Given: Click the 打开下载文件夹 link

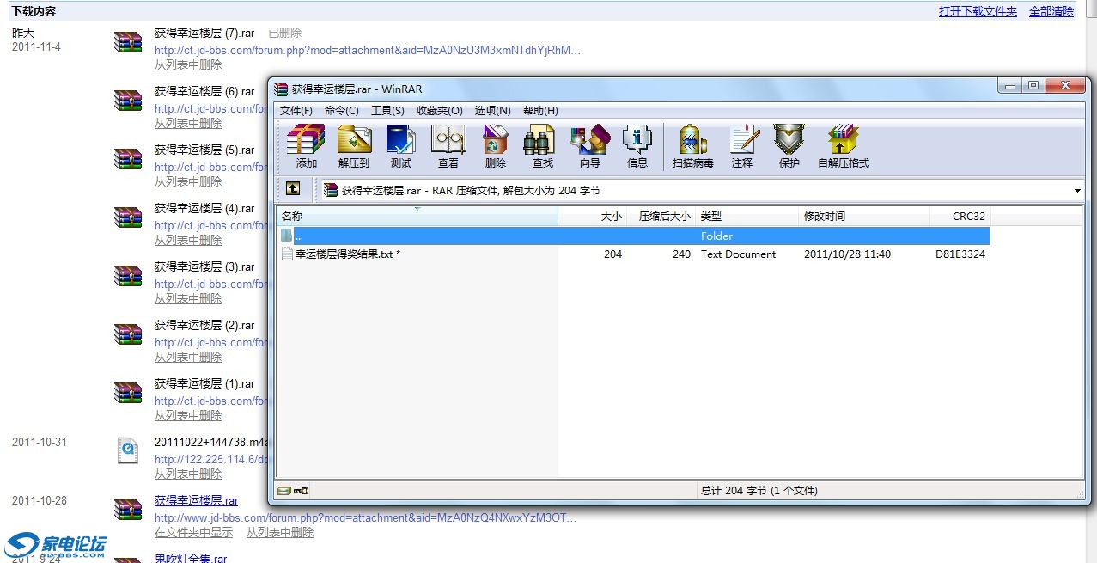Looking at the screenshot, I should tap(978, 12).
